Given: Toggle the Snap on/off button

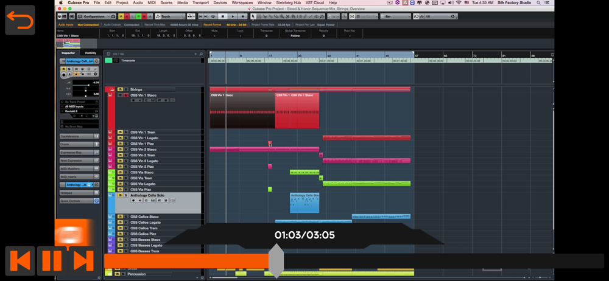Looking at the screenshot, I should click(x=351, y=16).
